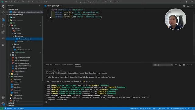Open changes compare icon in editor toolbar

tap(184, 6)
